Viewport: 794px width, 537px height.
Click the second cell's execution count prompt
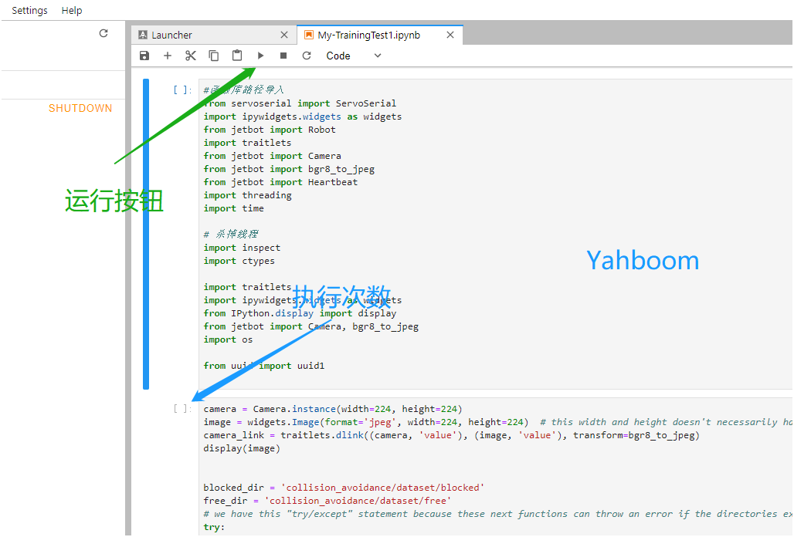(182, 409)
